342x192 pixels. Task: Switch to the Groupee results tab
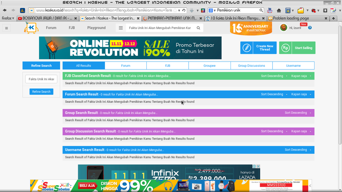209,66
